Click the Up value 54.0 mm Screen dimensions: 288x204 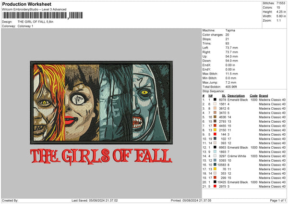[x=232, y=56]
